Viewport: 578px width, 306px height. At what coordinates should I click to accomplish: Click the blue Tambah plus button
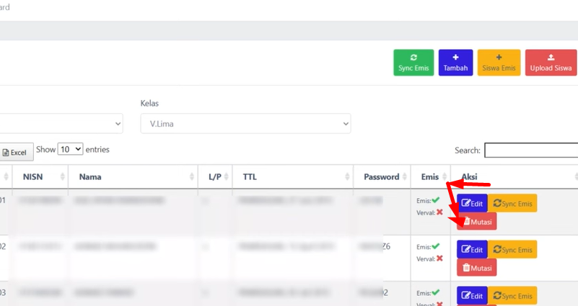click(x=455, y=63)
